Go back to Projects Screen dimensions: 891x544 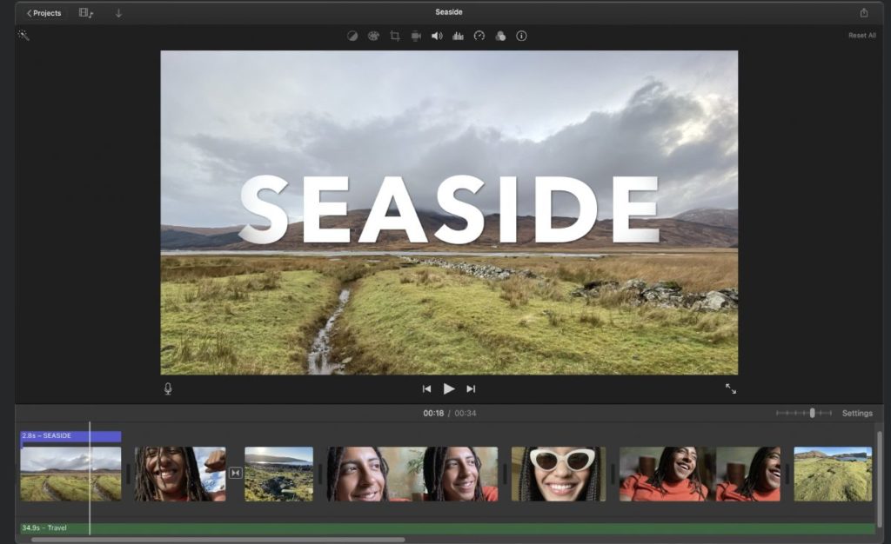[44, 13]
